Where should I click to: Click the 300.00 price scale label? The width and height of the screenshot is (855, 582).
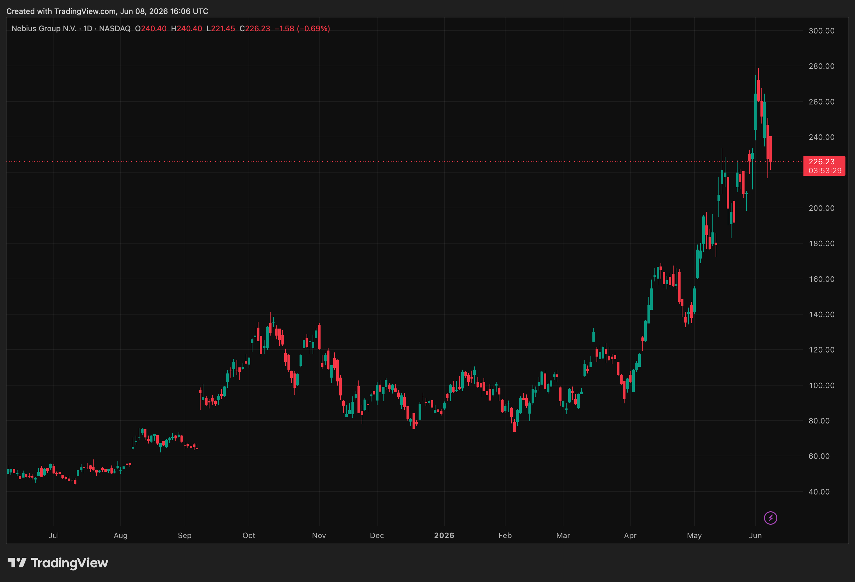pos(821,31)
